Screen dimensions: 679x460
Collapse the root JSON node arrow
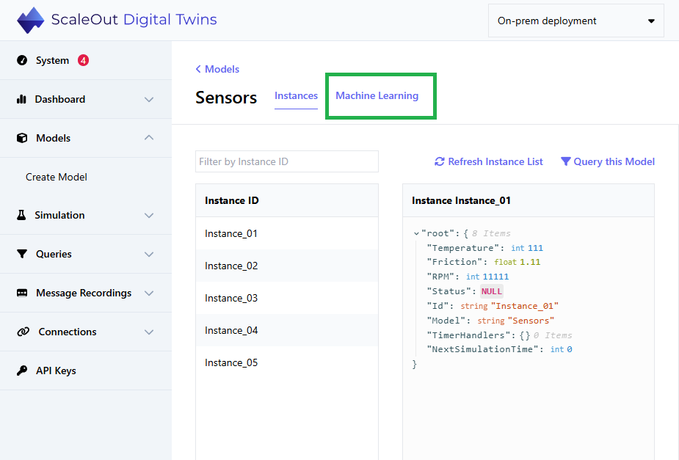pyautogui.click(x=416, y=234)
